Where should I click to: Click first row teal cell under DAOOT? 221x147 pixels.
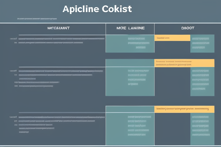tap(202, 44)
